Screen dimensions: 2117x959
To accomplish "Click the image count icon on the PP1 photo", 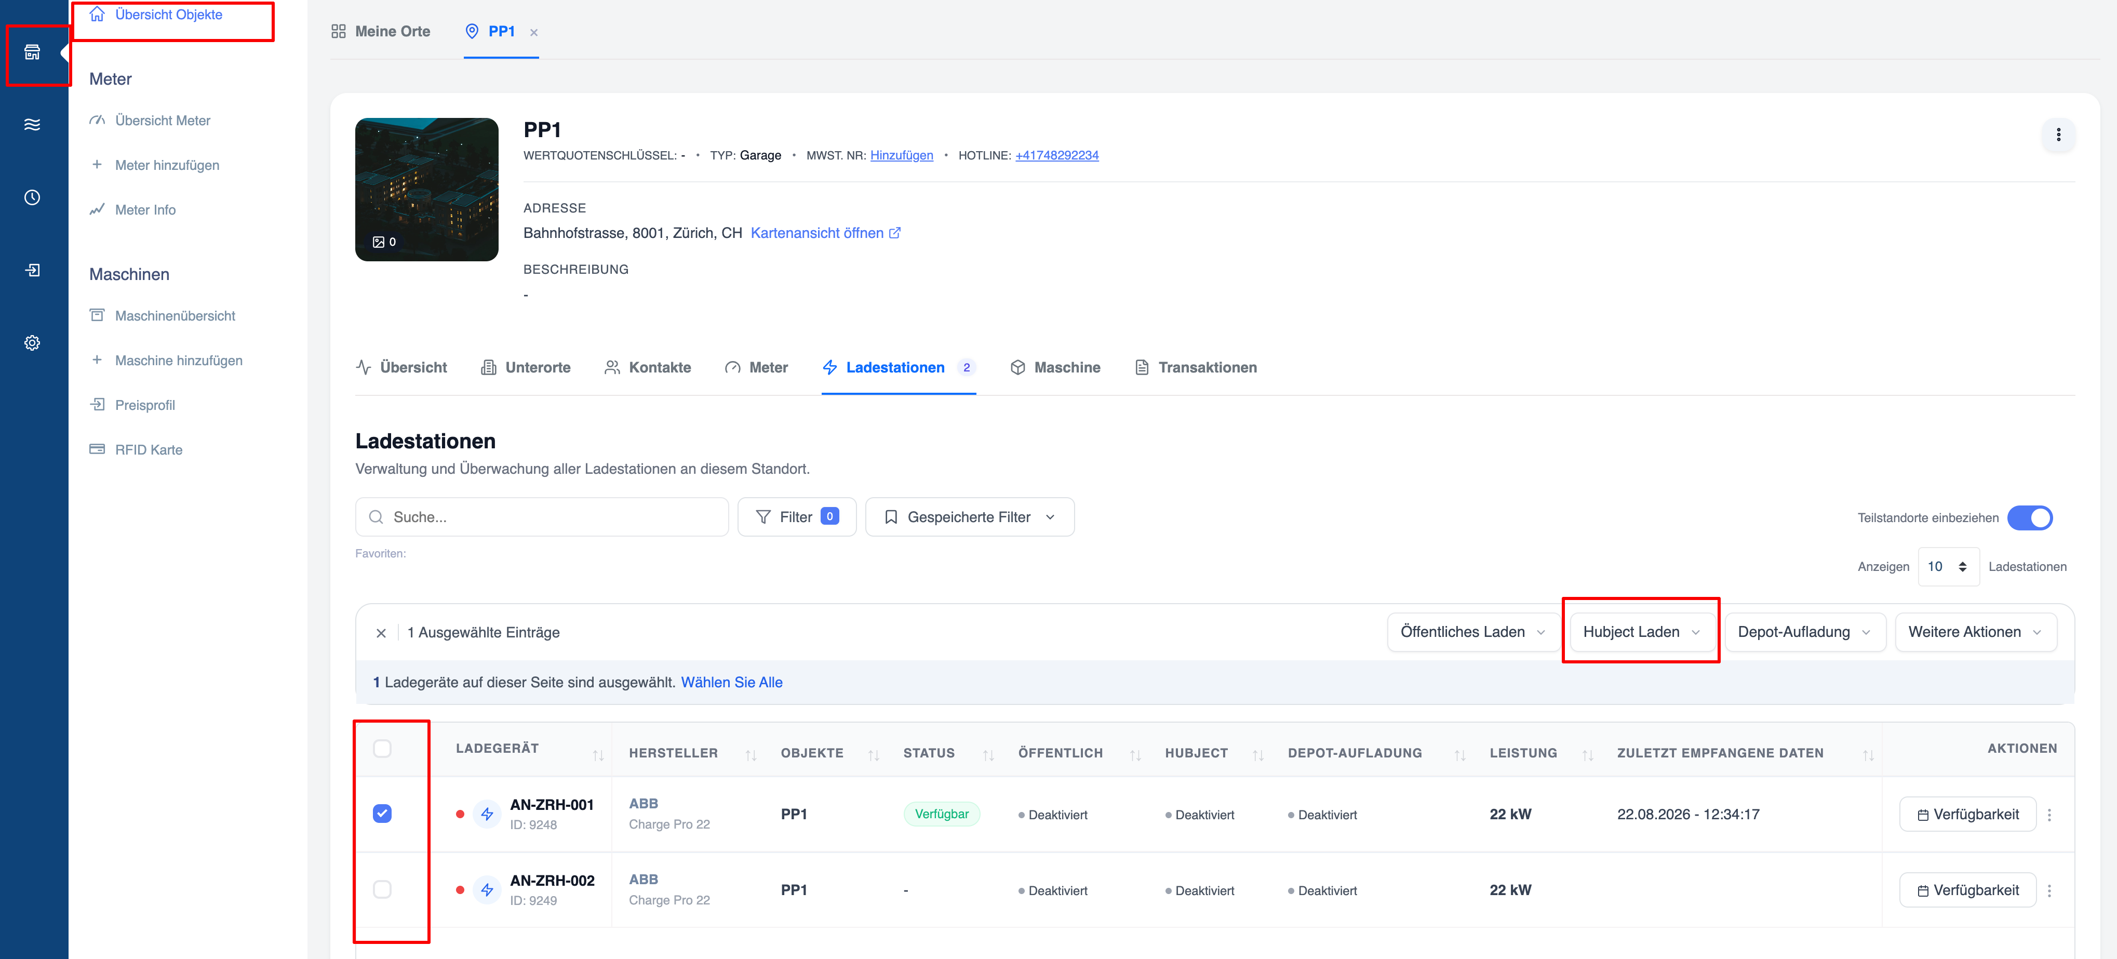I will [x=379, y=242].
